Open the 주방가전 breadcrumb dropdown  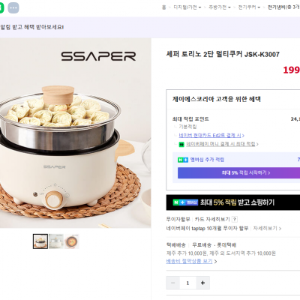pyautogui.click(x=220, y=7)
